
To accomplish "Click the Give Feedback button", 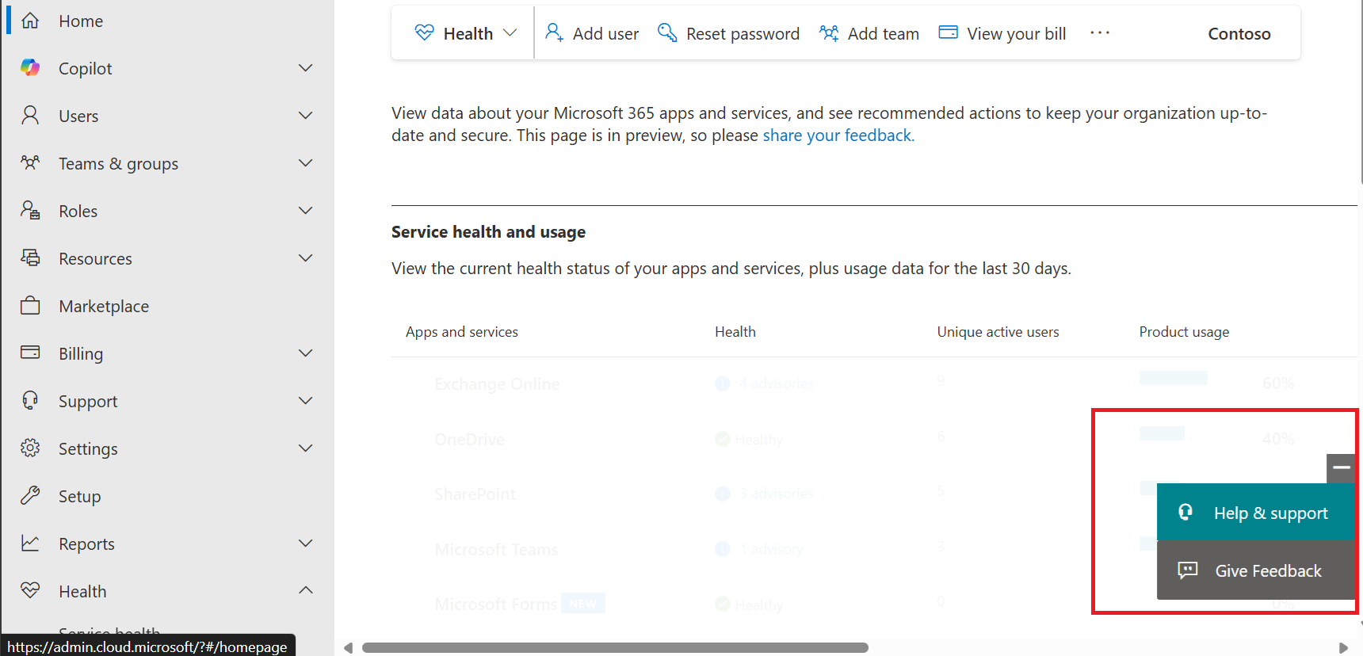I will (1256, 570).
